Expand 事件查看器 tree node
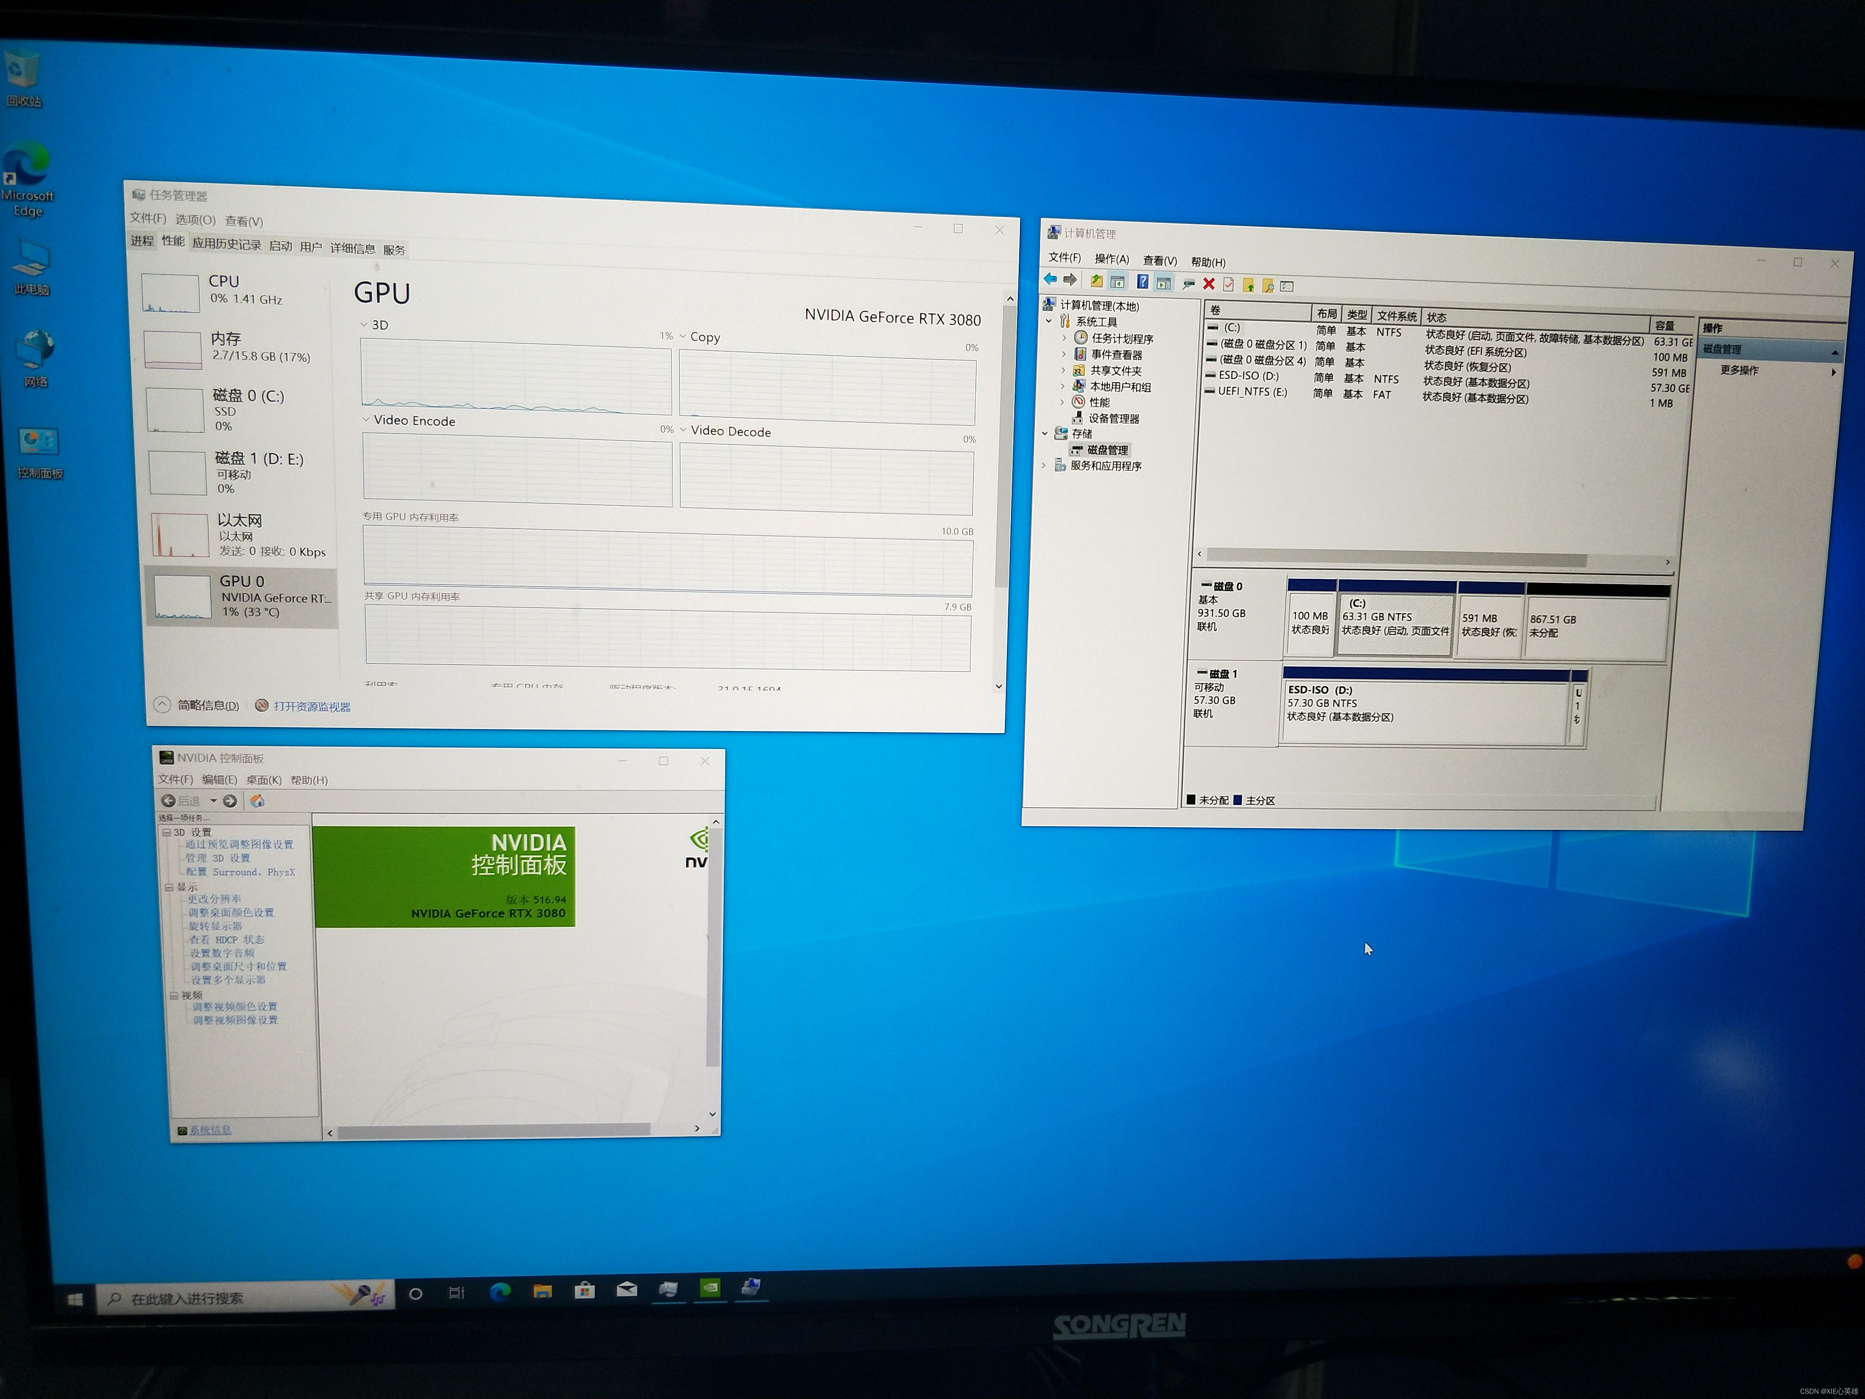Viewport: 1865px width, 1399px height. [x=1064, y=353]
